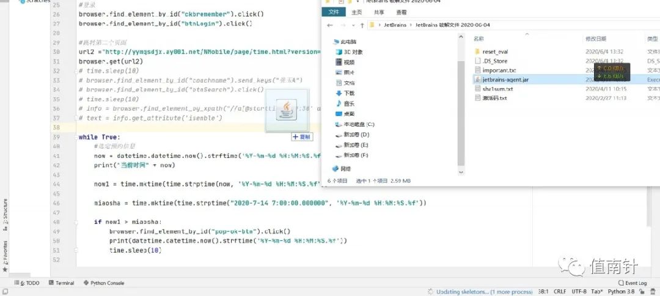
Task: Open the Event Log in PyCharm
Action: 632,283
